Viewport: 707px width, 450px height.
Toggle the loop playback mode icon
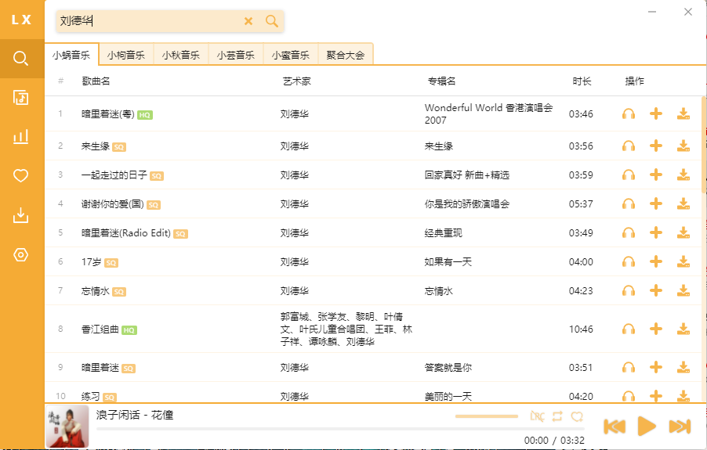click(x=557, y=416)
